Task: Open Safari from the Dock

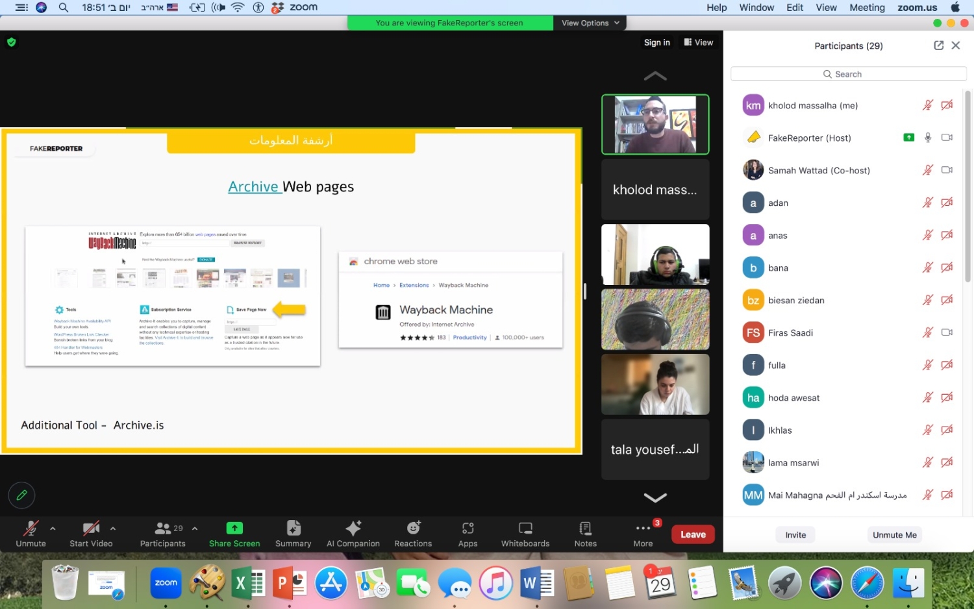Action: click(x=867, y=582)
